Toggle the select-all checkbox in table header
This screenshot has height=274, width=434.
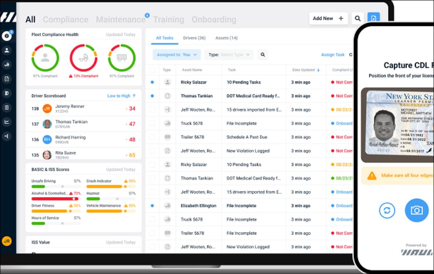tap(152, 70)
